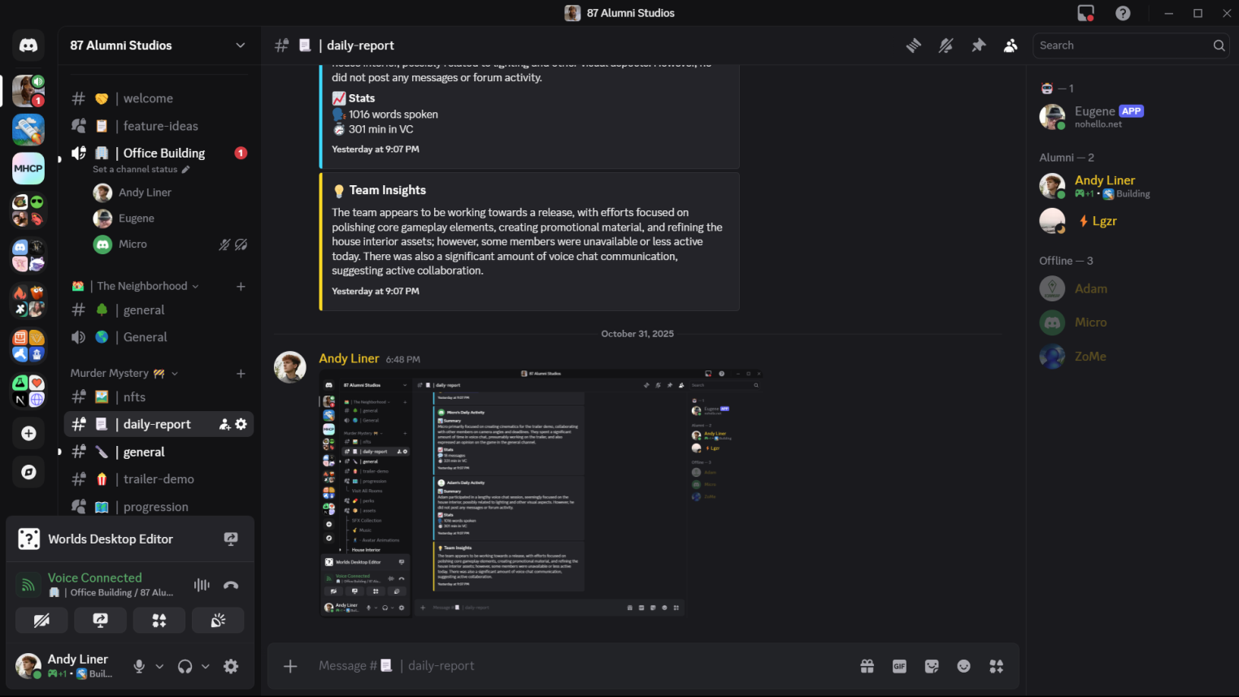Image resolution: width=1239 pixels, height=697 pixels.
Task: Open Murder Mystery general channel
Action: click(x=159, y=452)
